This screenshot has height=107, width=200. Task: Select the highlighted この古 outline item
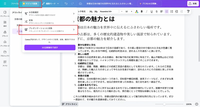tap(17, 31)
